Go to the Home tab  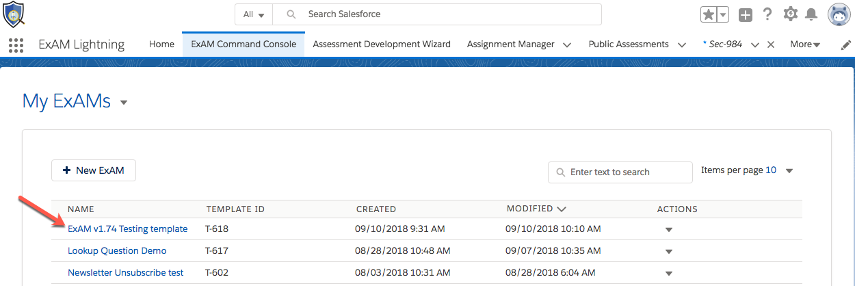(161, 44)
